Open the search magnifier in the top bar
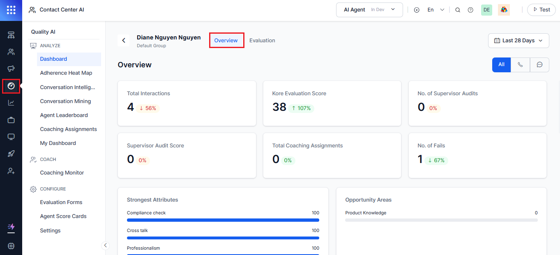This screenshot has width=560, height=255. (x=458, y=9)
